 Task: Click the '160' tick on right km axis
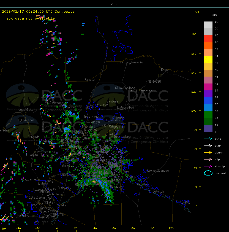pyautogui.click(x=194, y=53)
